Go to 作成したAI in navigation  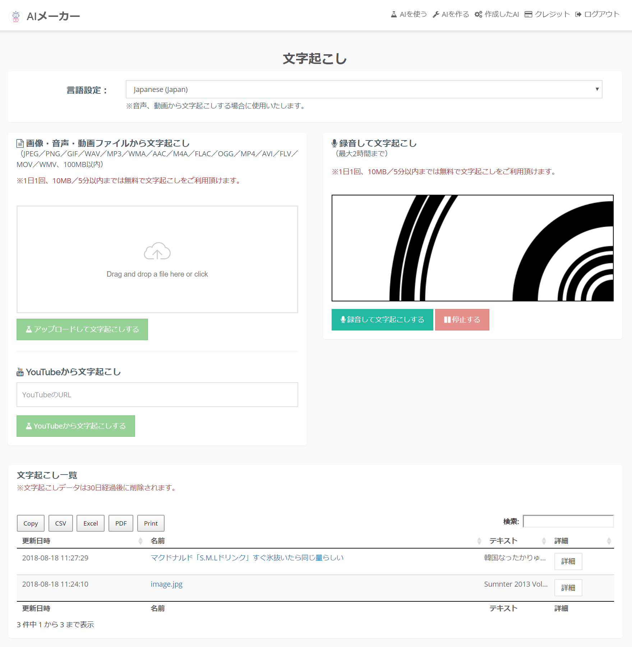click(497, 14)
